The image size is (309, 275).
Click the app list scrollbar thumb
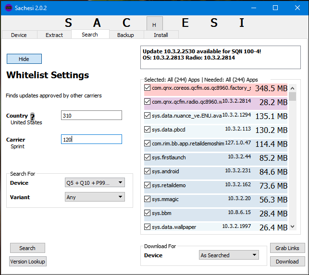click(x=293, y=96)
